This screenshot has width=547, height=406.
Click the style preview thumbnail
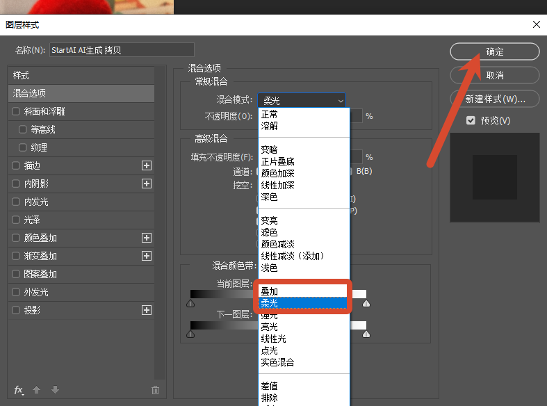(495, 177)
